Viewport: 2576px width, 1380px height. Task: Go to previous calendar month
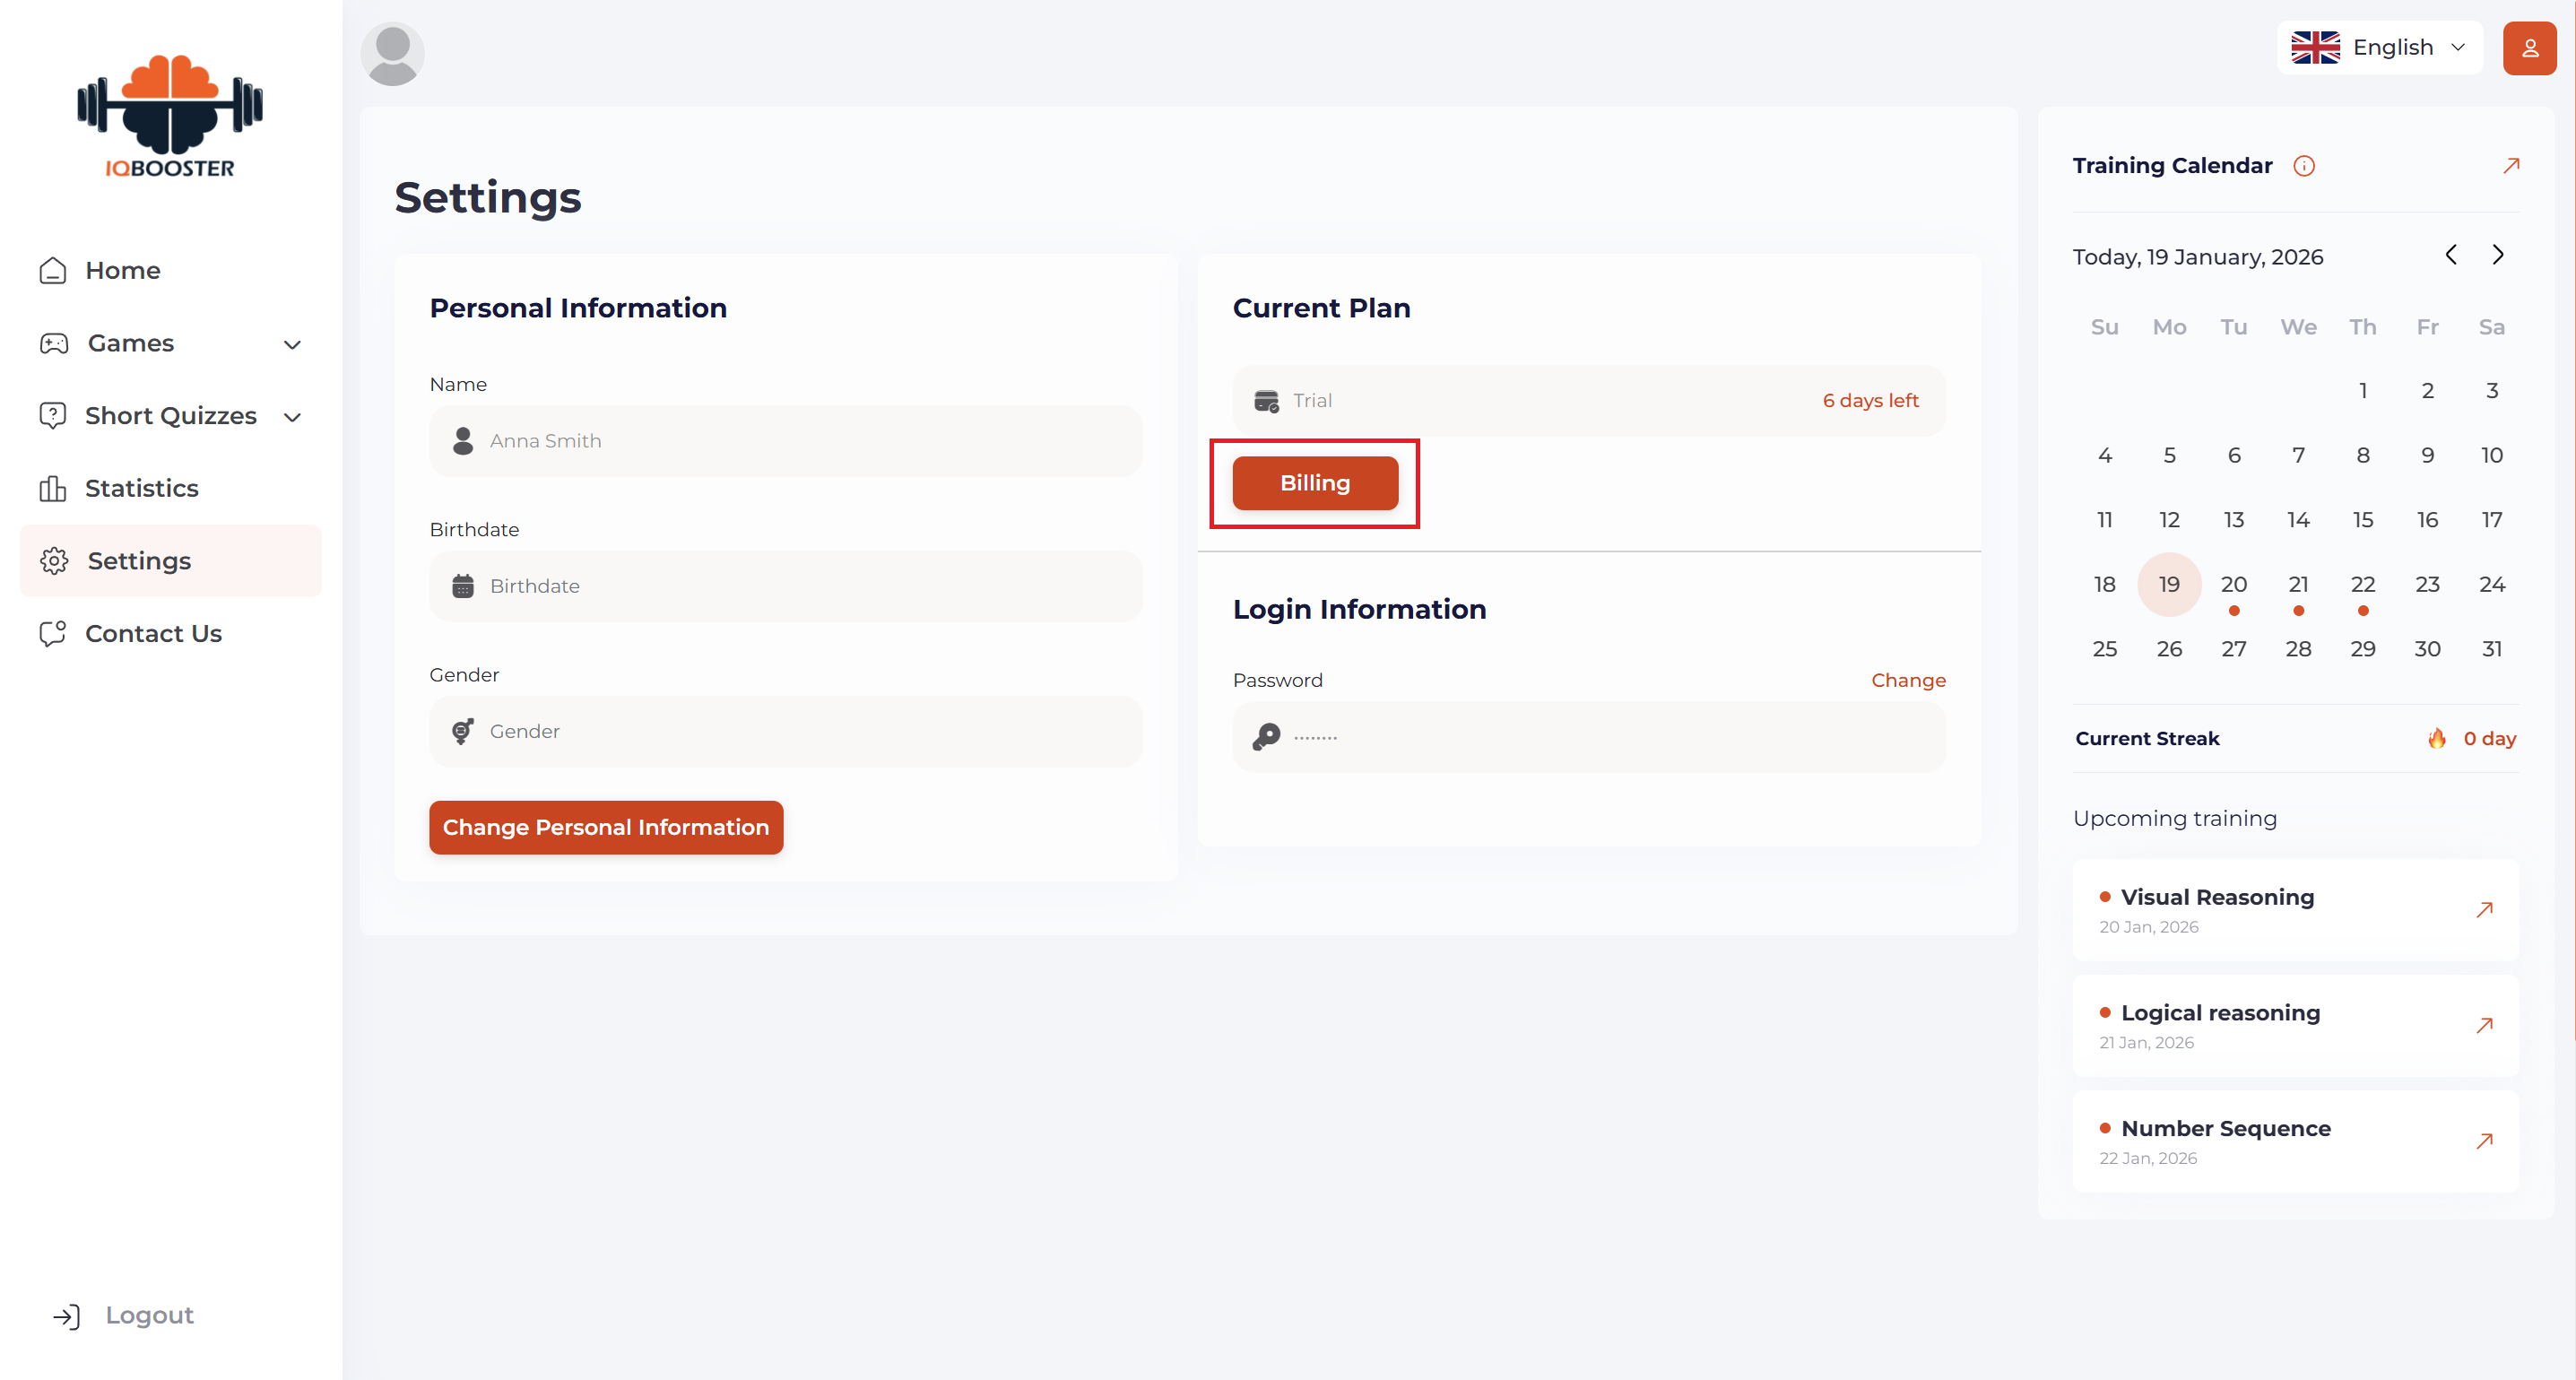(2451, 255)
